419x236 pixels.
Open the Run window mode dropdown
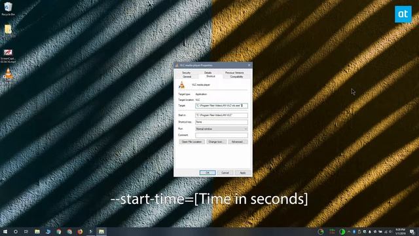click(221, 129)
